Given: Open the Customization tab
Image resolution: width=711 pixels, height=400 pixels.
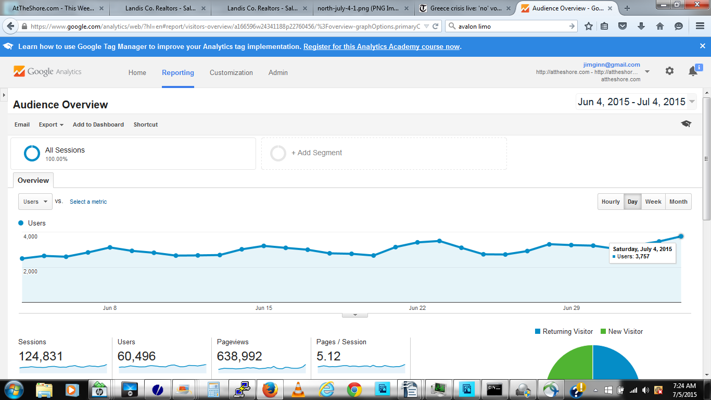Looking at the screenshot, I should coord(231,72).
